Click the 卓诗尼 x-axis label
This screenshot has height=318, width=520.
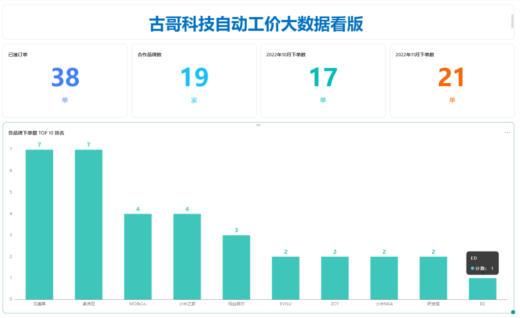tap(88, 304)
